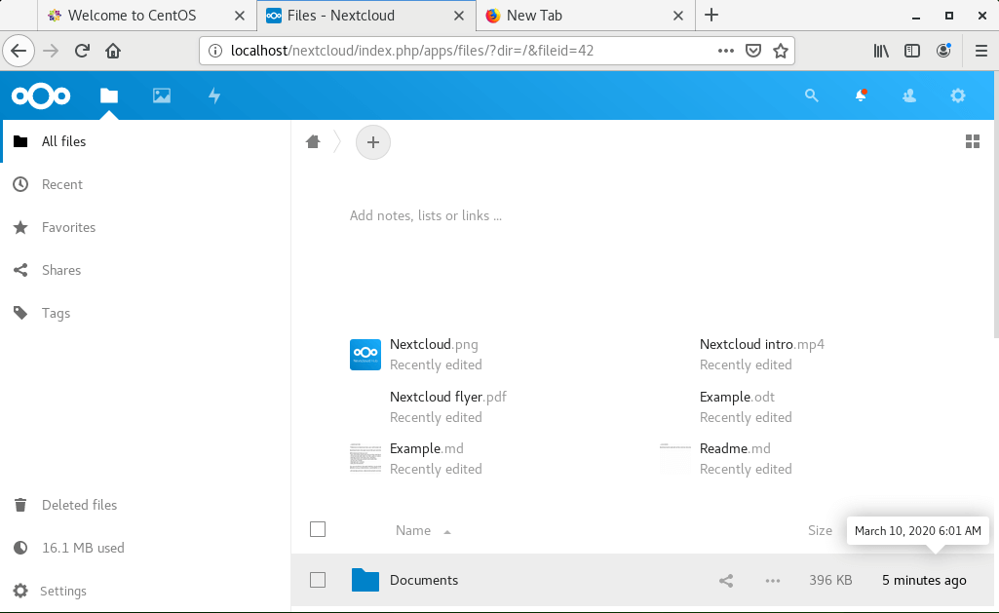Expand the sidebar Settings section
The image size is (999, 613).
63,591
